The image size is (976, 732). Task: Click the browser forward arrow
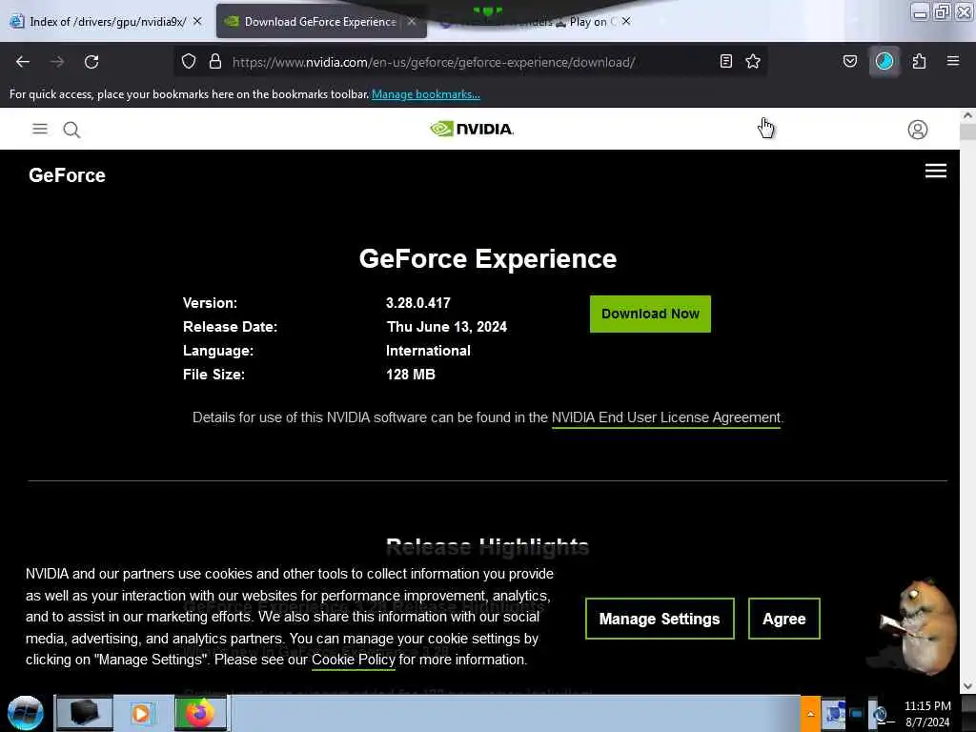[56, 62]
